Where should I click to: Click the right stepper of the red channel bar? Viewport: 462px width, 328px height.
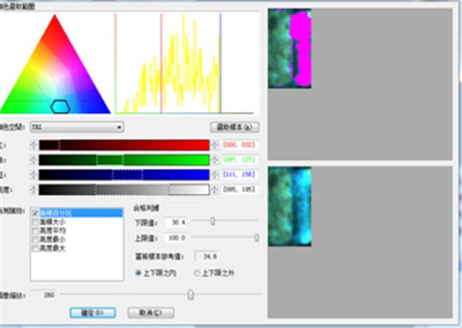click(x=214, y=145)
